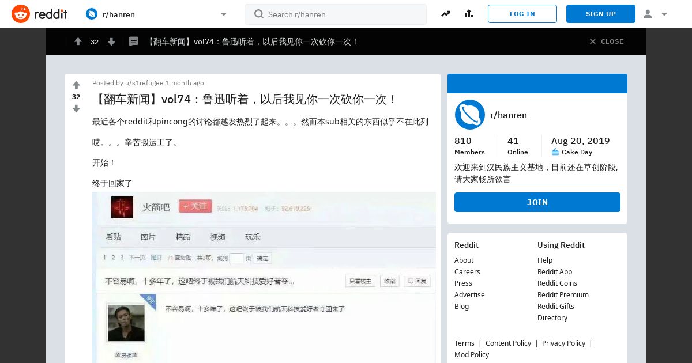Click the post type icon in header bar

134,41
